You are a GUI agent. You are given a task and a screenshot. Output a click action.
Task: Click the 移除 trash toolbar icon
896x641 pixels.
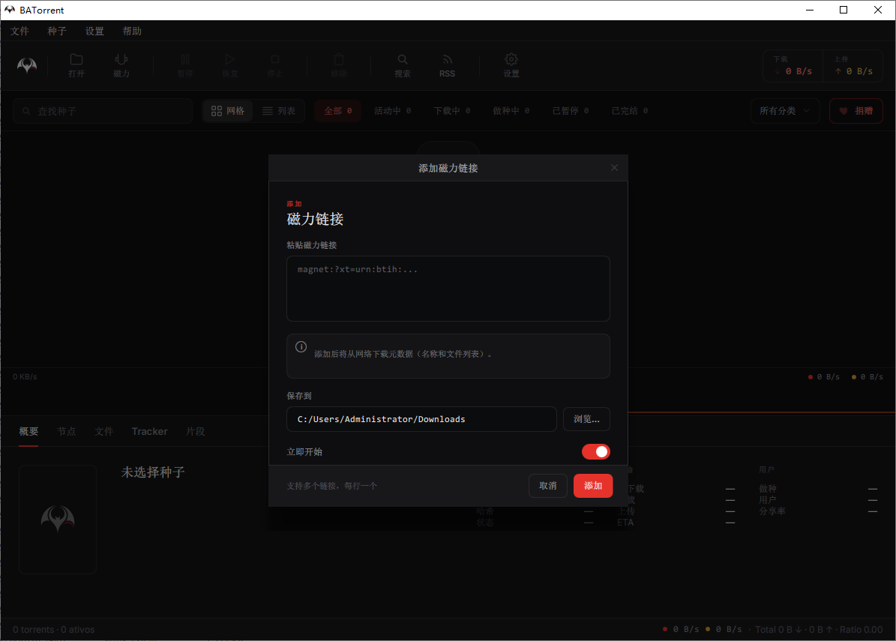click(x=339, y=66)
